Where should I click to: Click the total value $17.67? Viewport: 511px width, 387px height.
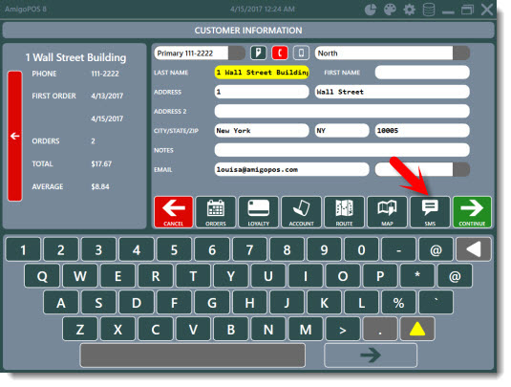[x=101, y=163]
